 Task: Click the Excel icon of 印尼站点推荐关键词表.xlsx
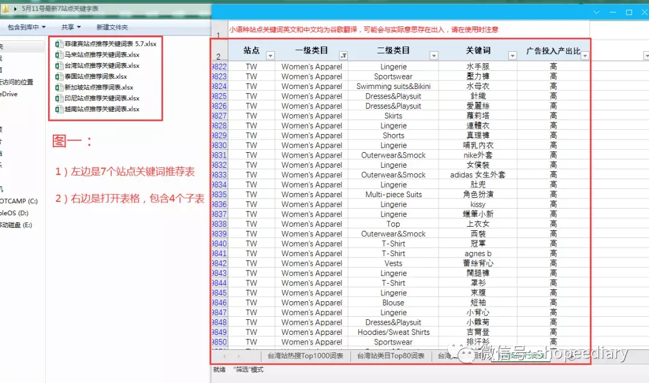(59, 98)
